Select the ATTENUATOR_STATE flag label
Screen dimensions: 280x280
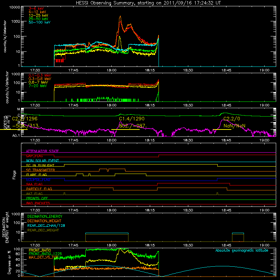click(x=42, y=151)
